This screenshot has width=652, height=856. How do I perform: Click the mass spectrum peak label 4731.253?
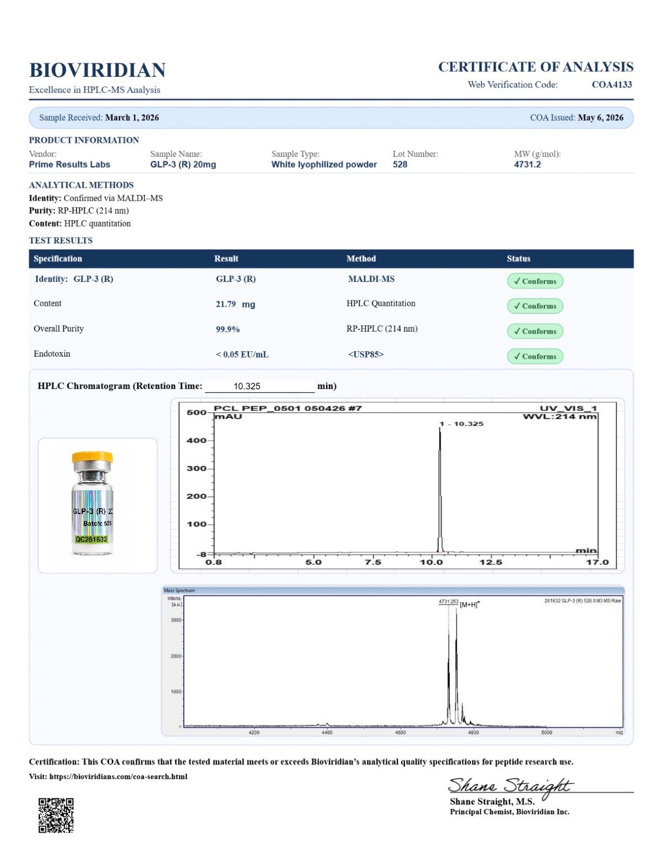pos(448,602)
